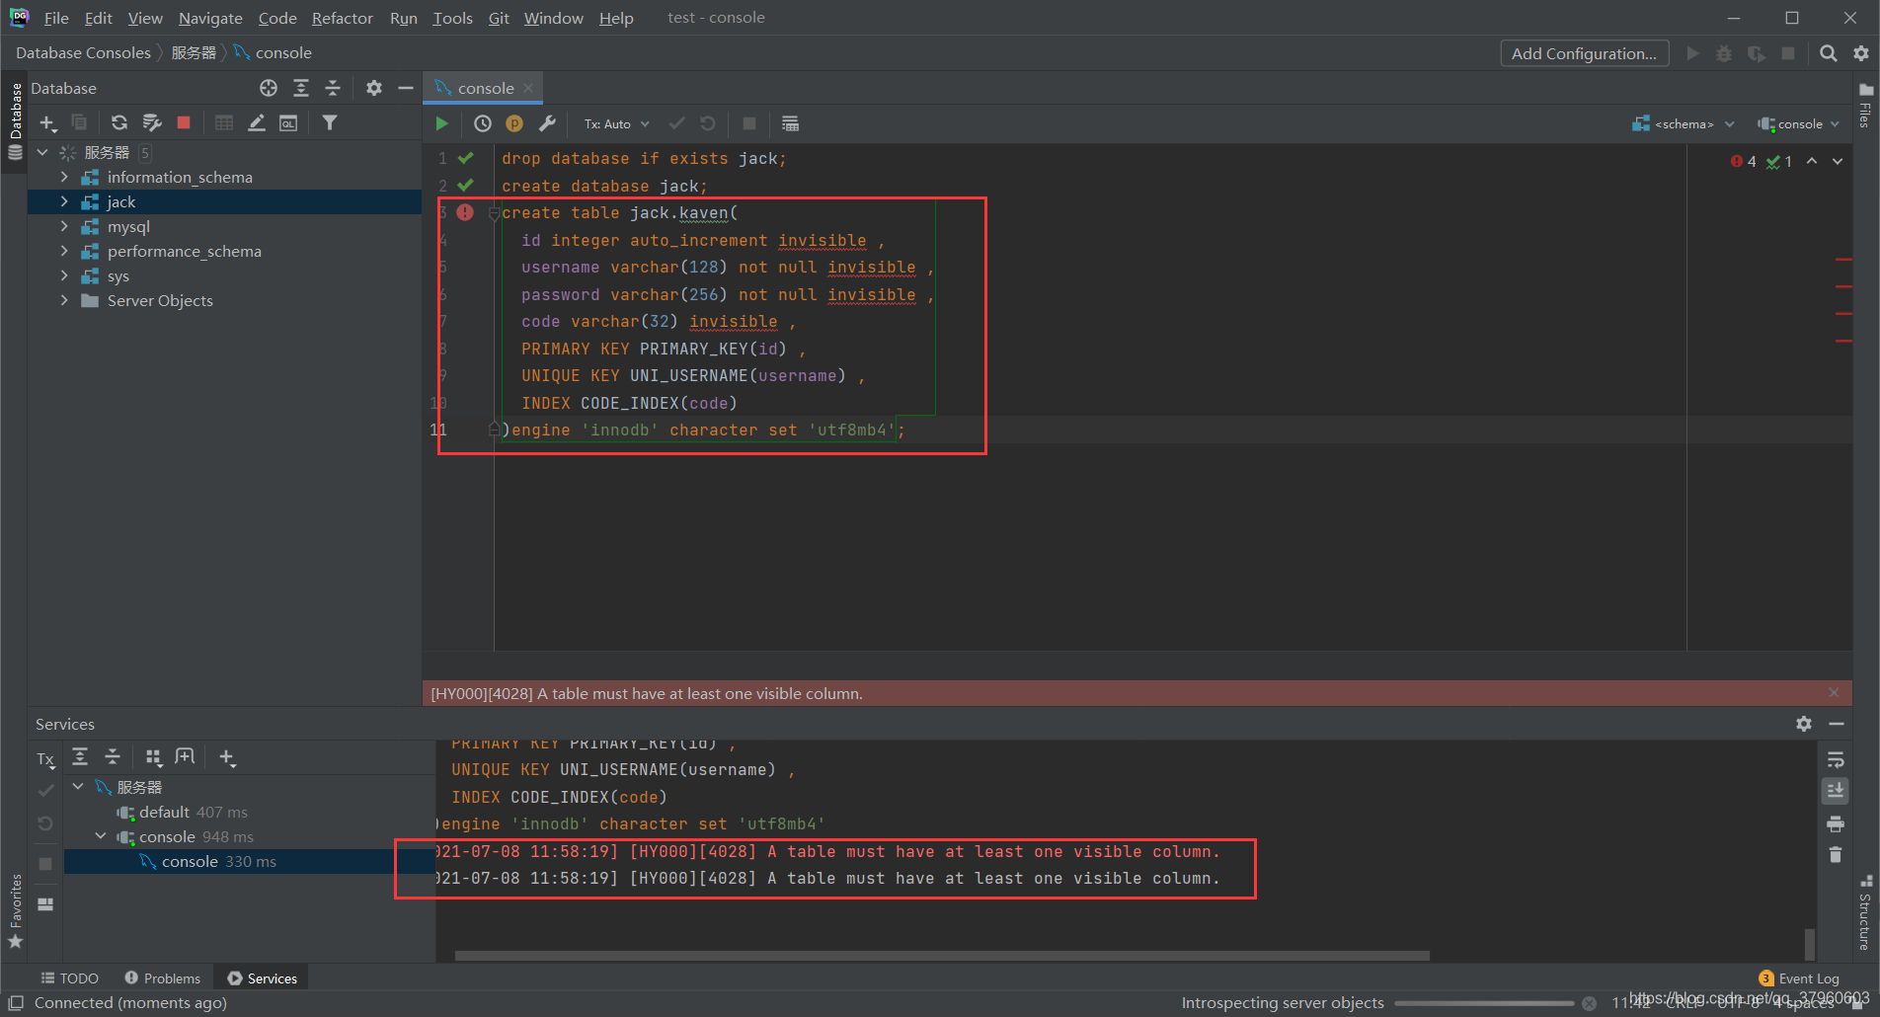
Task: Open the Problems tool window
Action: 163,978
